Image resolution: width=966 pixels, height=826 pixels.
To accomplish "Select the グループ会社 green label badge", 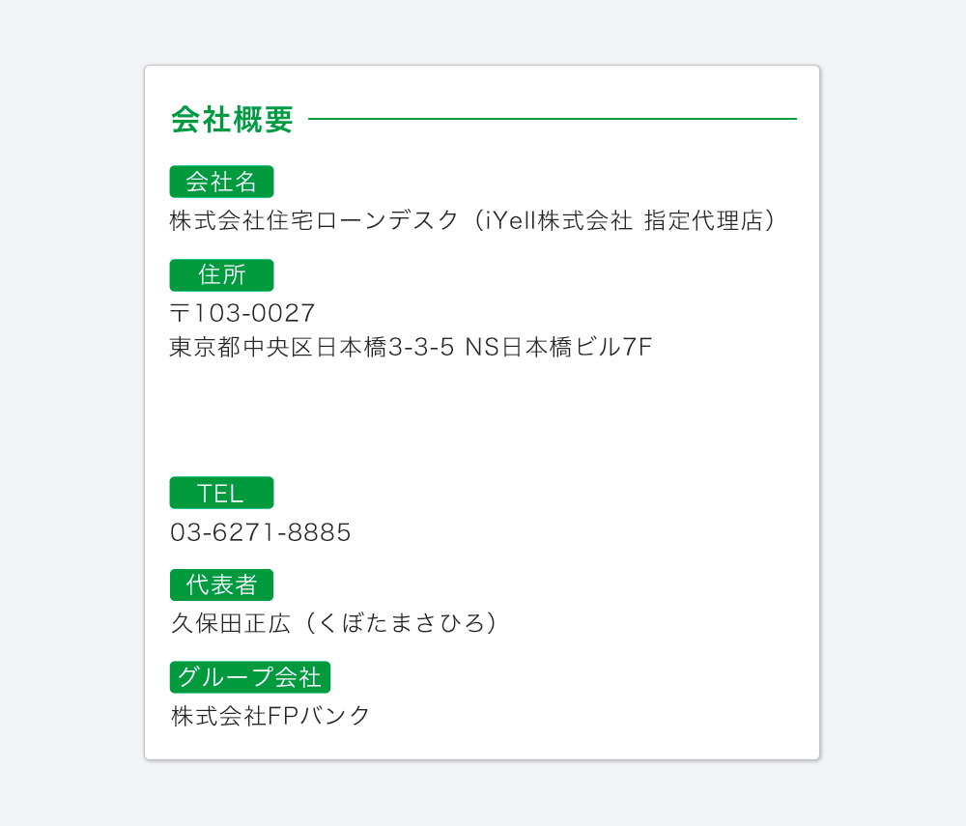I will (250, 677).
